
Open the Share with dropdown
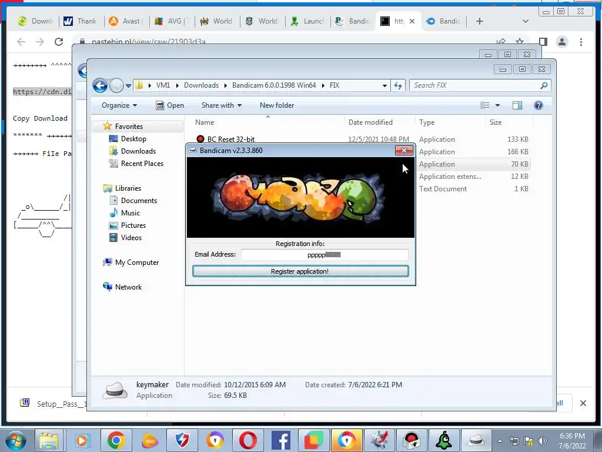click(x=222, y=105)
